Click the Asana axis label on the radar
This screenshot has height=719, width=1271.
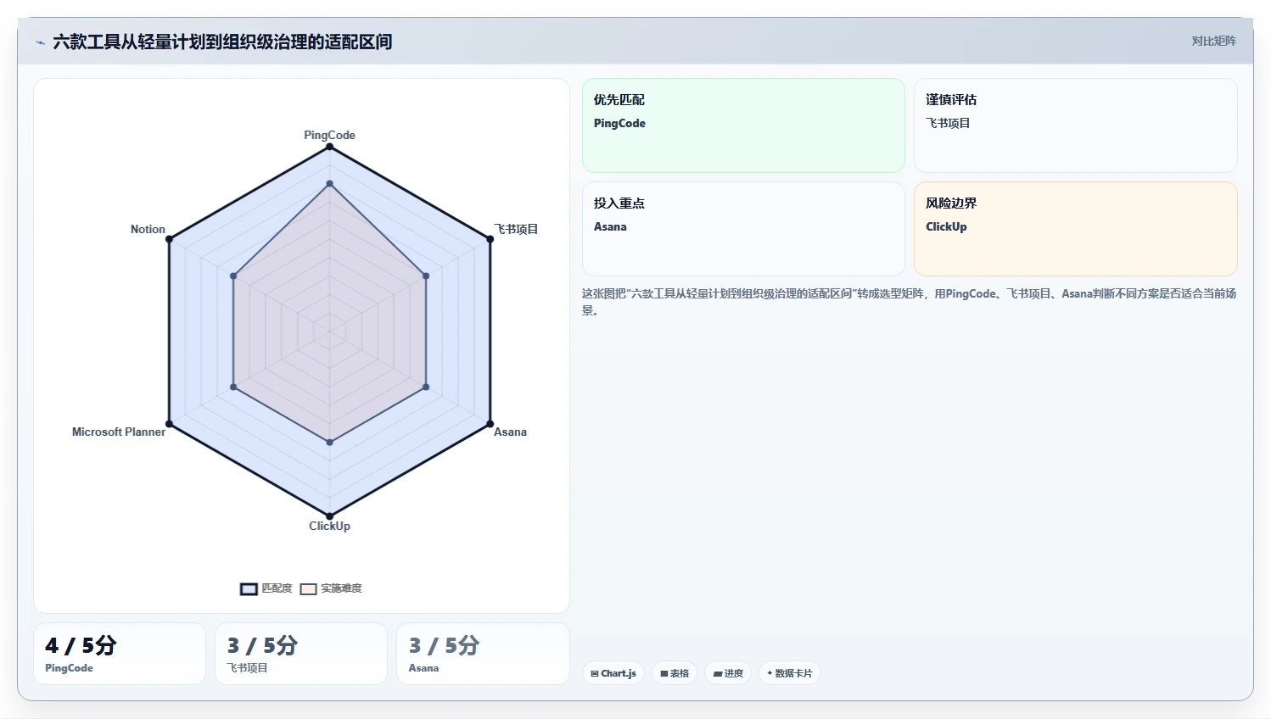coord(510,432)
